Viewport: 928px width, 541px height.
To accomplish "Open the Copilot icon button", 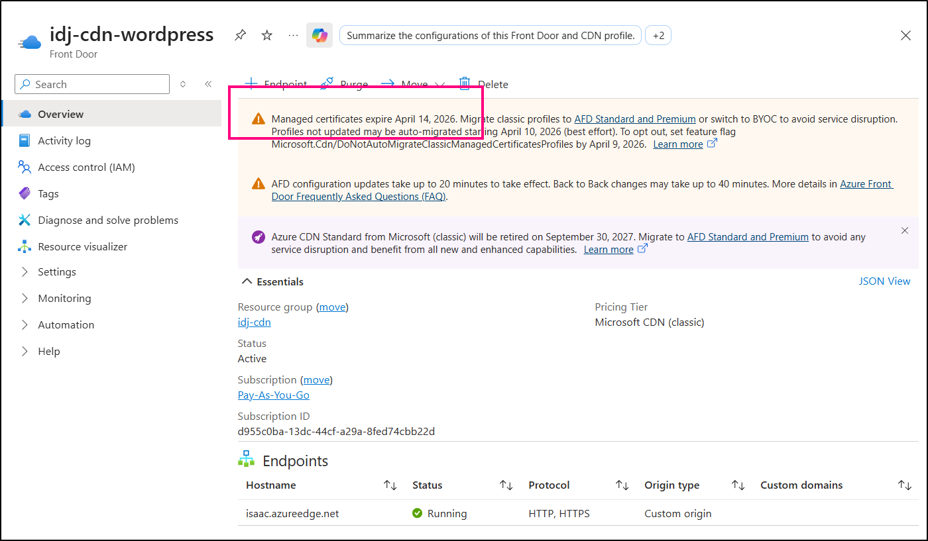I will 319,36.
